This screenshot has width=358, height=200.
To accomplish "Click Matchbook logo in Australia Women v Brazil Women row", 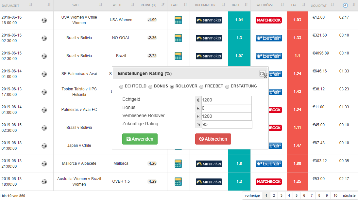I will 268,181.
